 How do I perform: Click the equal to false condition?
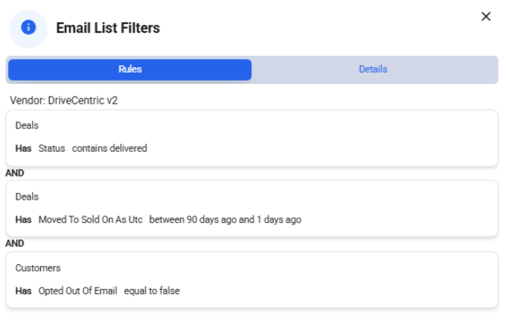pyautogui.click(x=151, y=291)
